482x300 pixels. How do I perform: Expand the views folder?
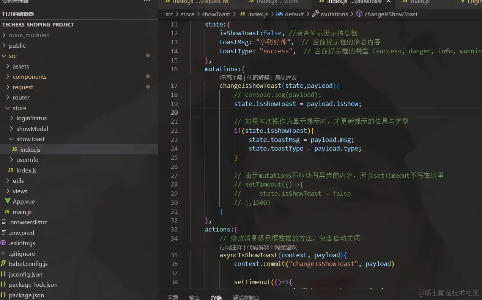pyautogui.click(x=8, y=191)
